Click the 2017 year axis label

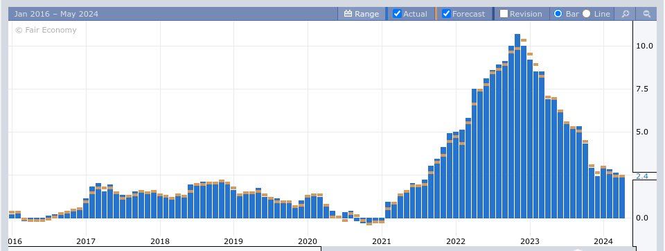point(86,241)
